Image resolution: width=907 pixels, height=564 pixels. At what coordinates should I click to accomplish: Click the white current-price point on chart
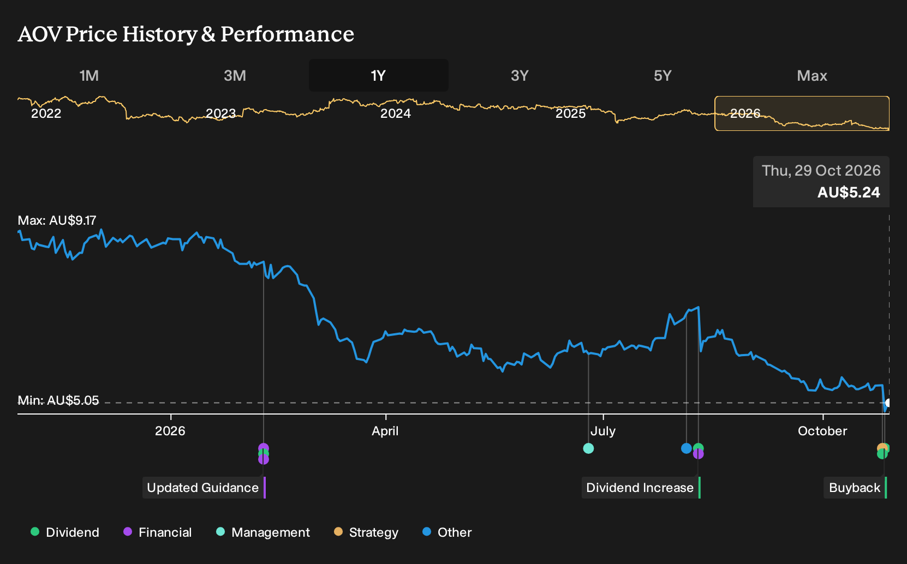[888, 403]
